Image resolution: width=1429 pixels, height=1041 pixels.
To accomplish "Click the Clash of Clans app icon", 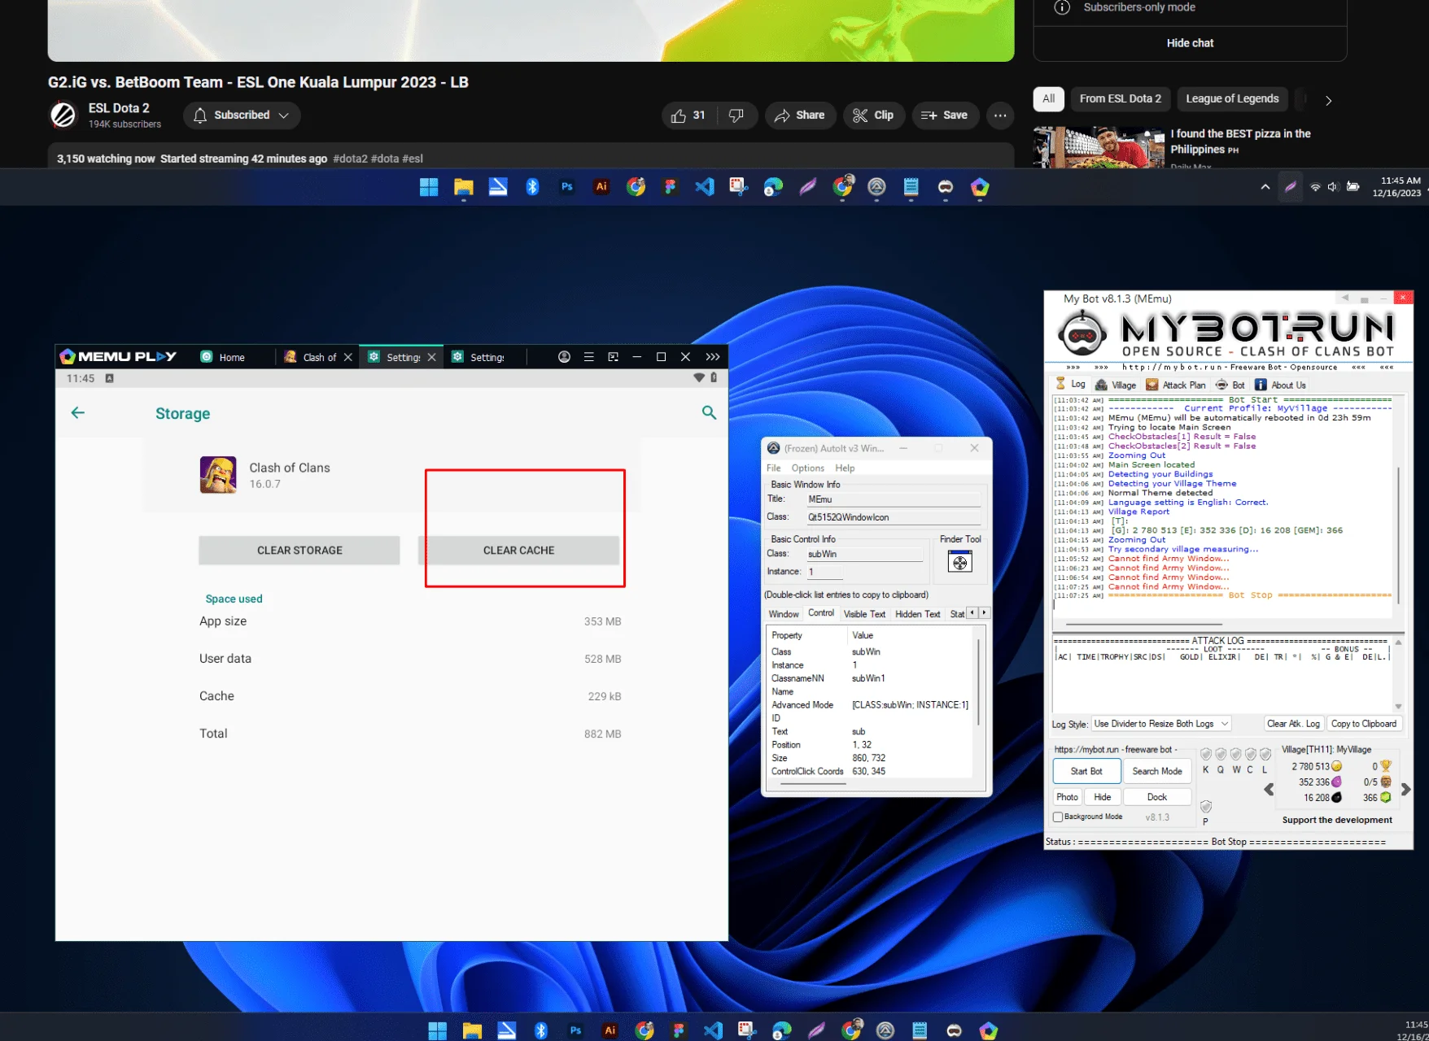I will click(x=218, y=475).
